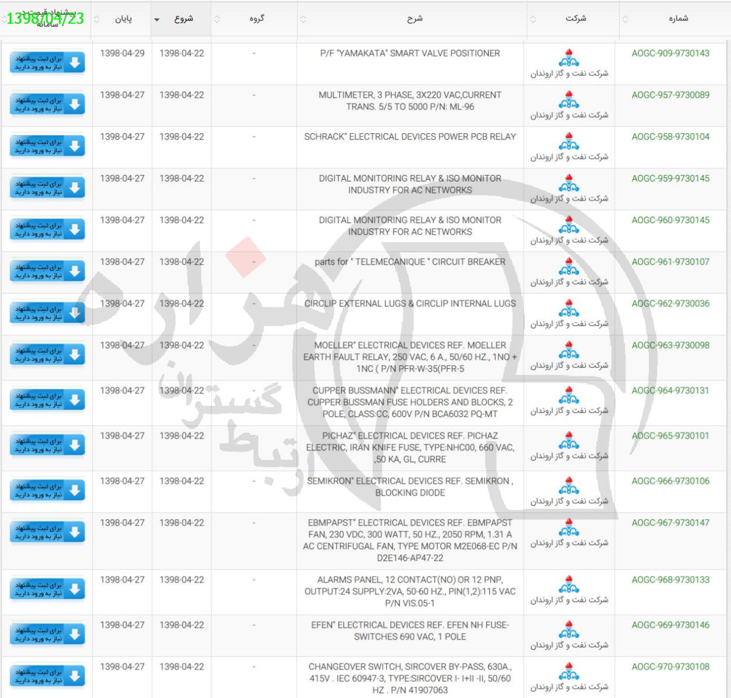
Task: Click download button for AOGC-909-9730143 row
Action: tap(47, 63)
